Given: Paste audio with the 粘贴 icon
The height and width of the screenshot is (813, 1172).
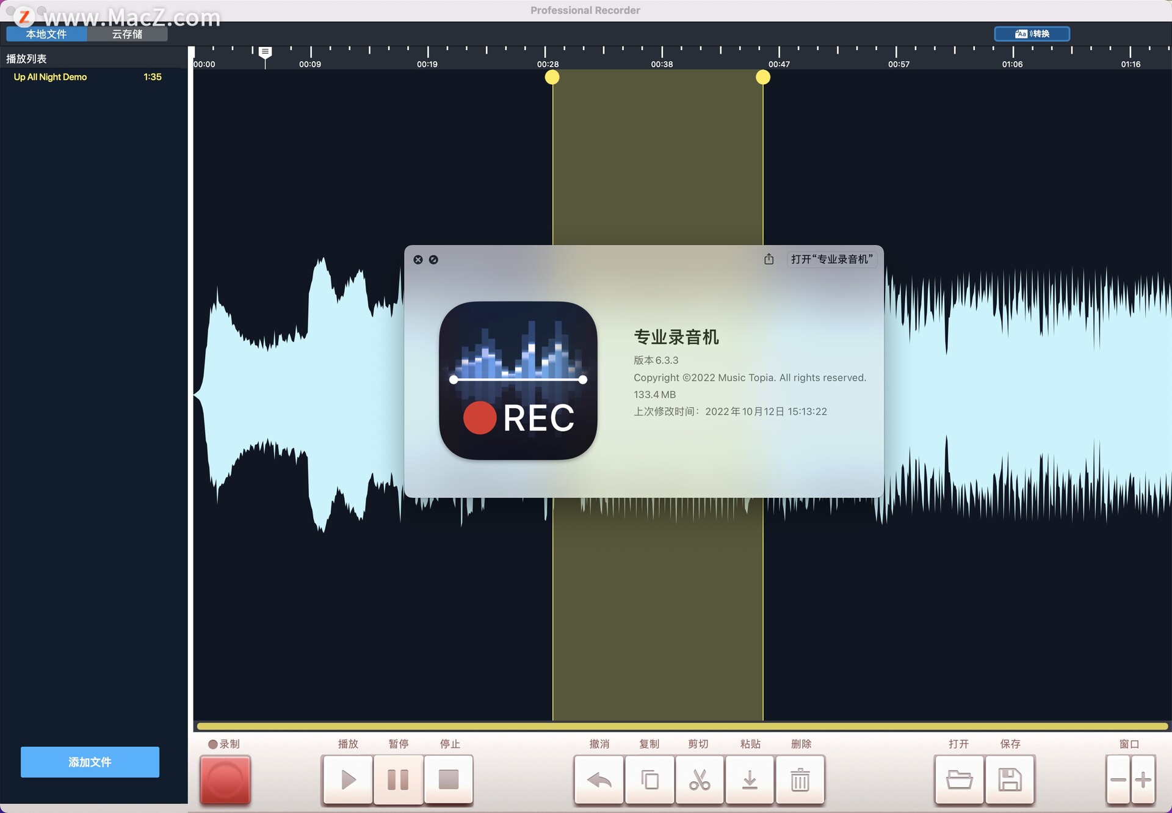Looking at the screenshot, I should [750, 780].
